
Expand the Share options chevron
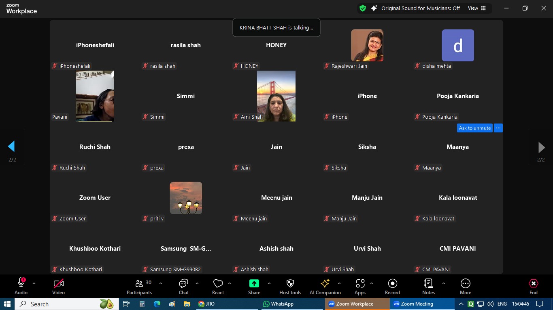coord(269,283)
